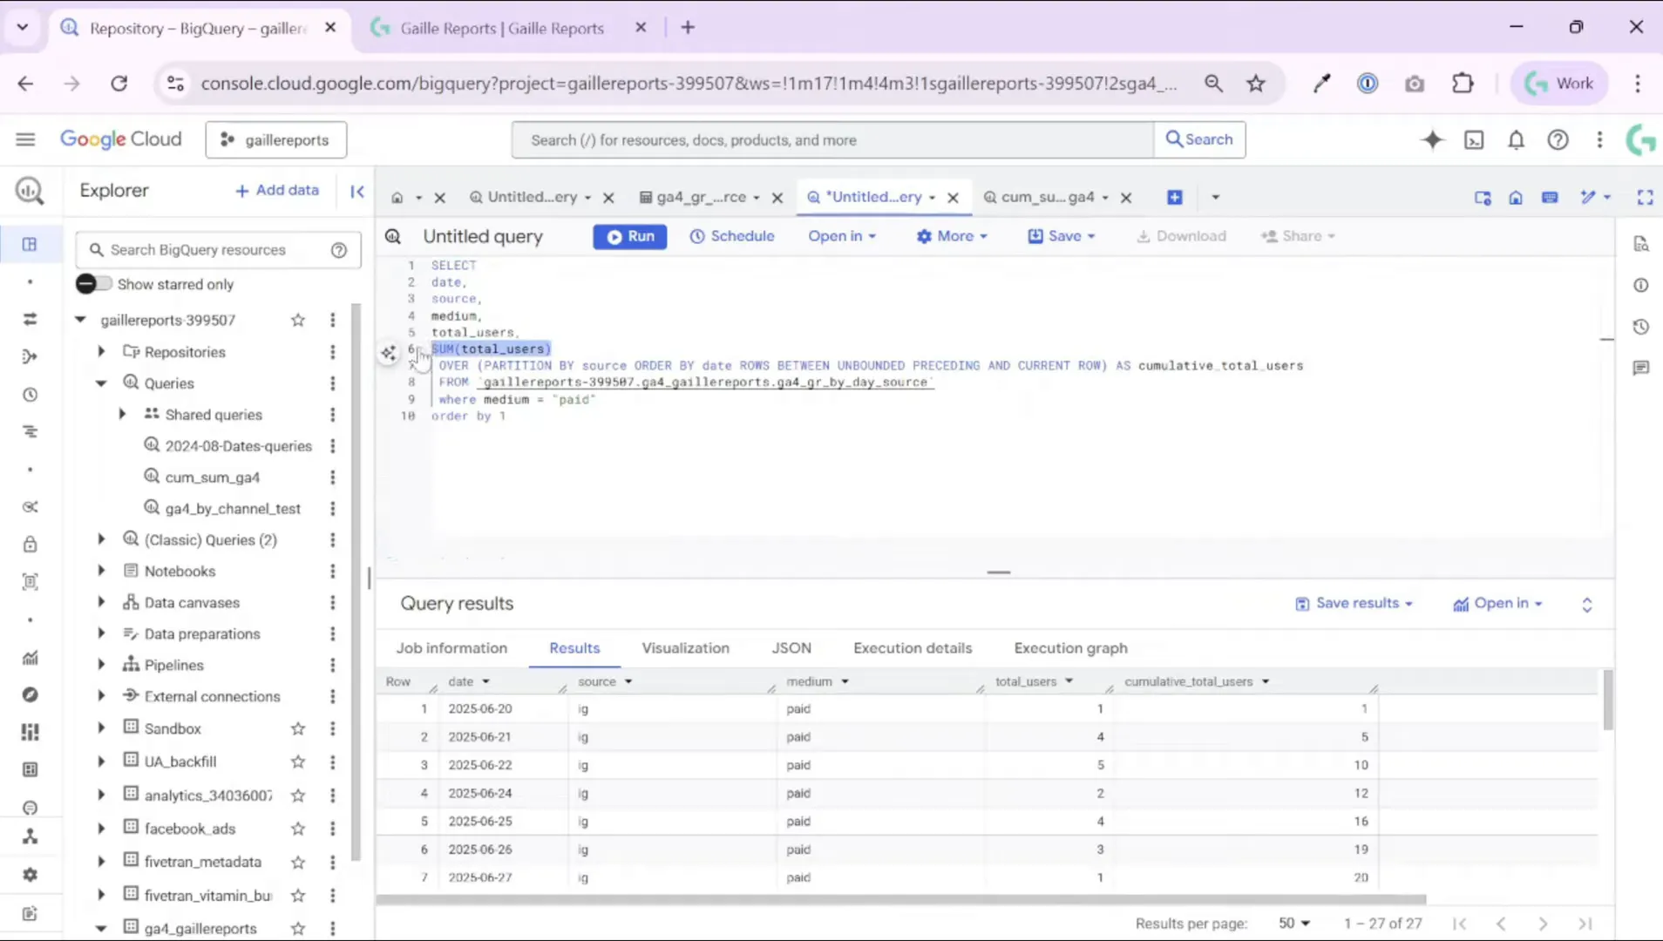Expand the Repositories tree node
This screenshot has height=941, width=1663.
point(101,352)
